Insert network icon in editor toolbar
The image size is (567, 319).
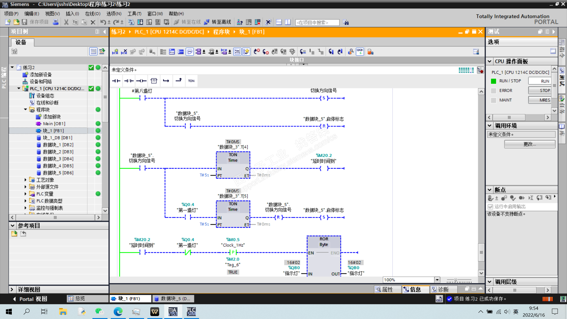point(115,52)
